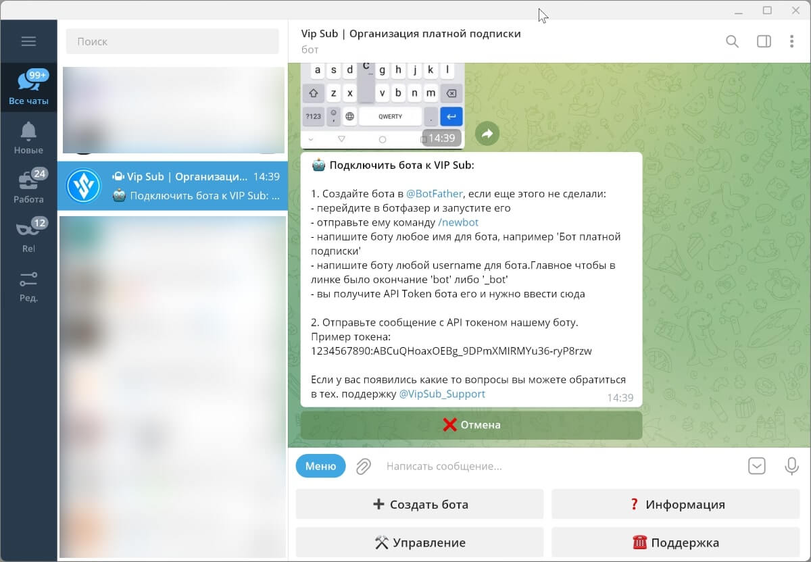This screenshot has width=811, height=562.
Task: Click the Vip Sub avatar logo
Action: point(84,186)
